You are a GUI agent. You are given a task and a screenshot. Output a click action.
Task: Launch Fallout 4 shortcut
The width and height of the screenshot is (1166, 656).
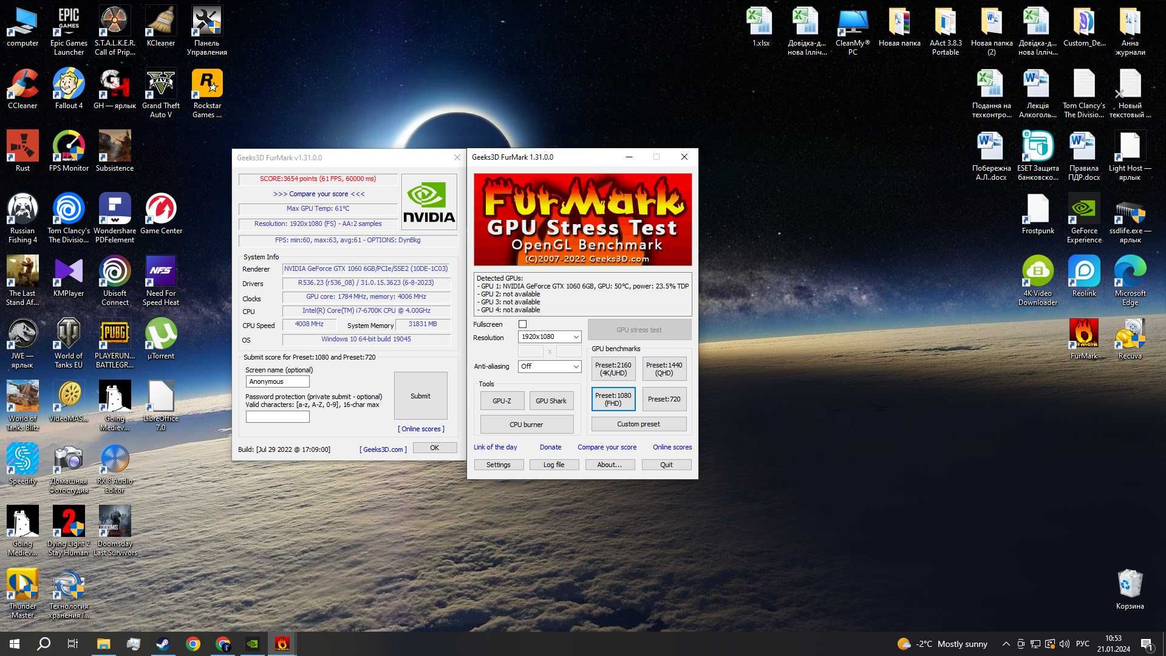pos(69,89)
